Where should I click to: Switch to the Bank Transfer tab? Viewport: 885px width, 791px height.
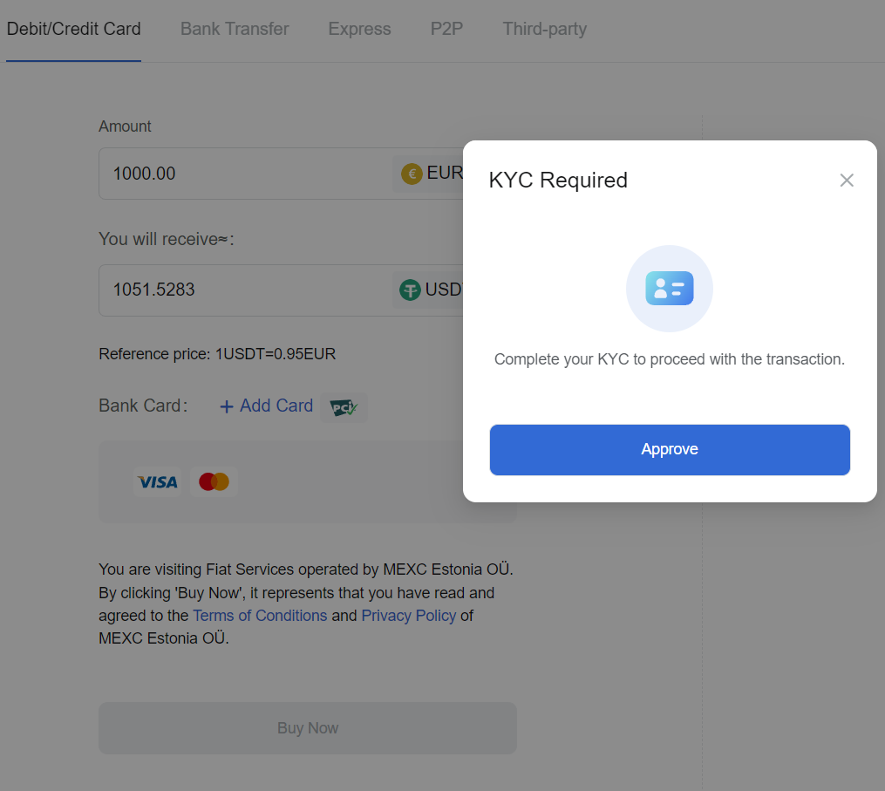point(235,29)
